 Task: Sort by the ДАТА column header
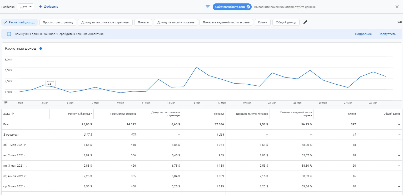pyautogui.click(x=8, y=114)
